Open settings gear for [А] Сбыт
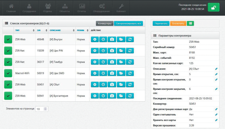 pyautogui.click(x=95, y=85)
